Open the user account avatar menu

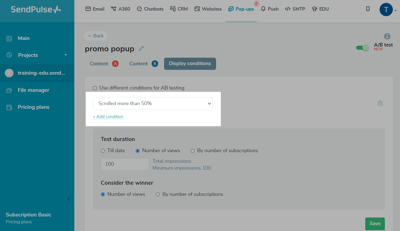coord(386,10)
